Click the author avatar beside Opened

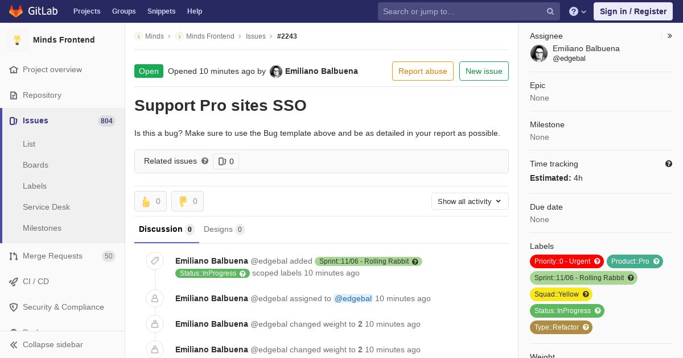pos(276,72)
